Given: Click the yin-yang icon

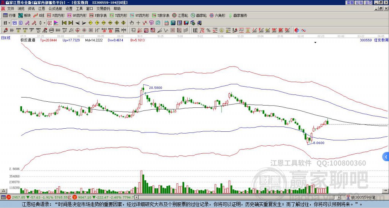Looking at the screenshot, I should pyautogui.click(x=297, y=30).
